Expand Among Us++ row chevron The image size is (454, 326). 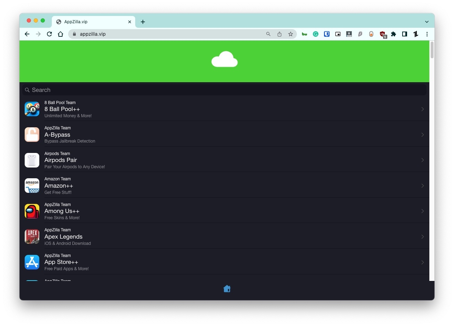(x=422, y=211)
